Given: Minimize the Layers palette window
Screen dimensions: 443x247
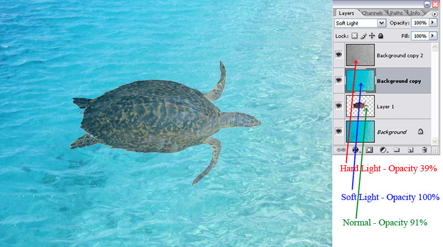Looking at the screenshot, I should tap(427, 4).
